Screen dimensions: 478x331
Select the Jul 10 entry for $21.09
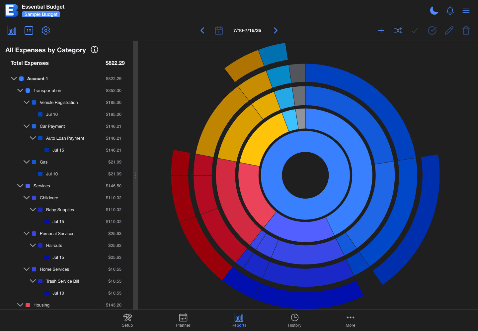pos(66,174)
